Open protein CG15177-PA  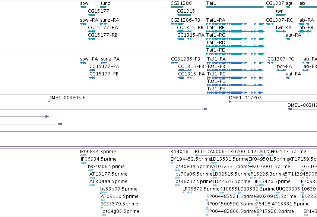[104, 66]
